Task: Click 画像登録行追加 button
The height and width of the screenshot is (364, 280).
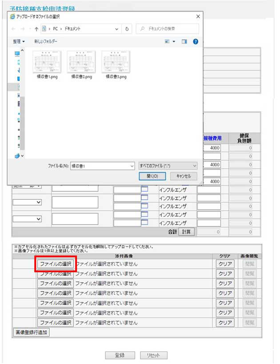Action: [32, 332]
